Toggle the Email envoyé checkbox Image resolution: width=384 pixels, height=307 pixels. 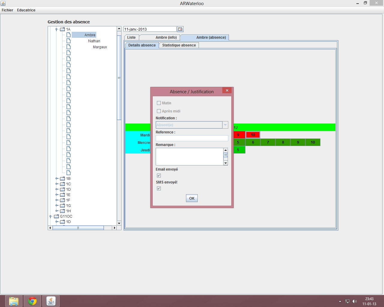point(159,176)
